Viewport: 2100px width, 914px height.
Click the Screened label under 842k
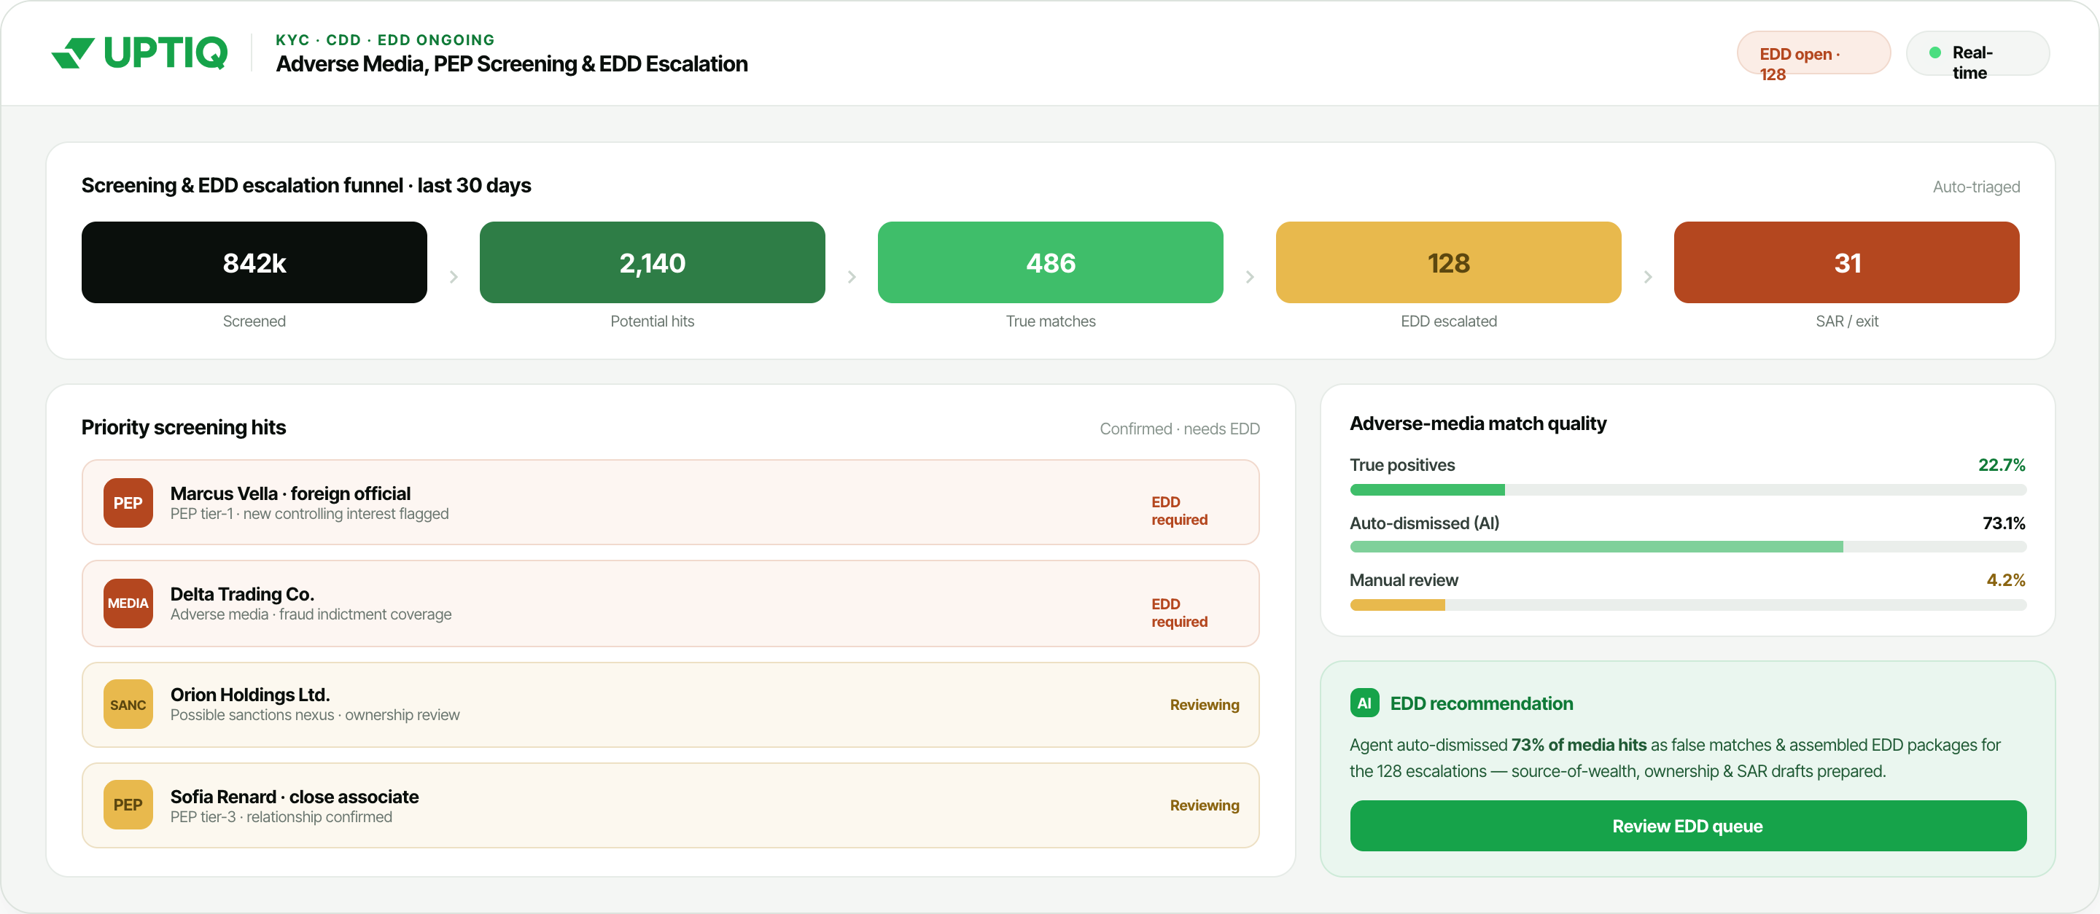(254, 321)
